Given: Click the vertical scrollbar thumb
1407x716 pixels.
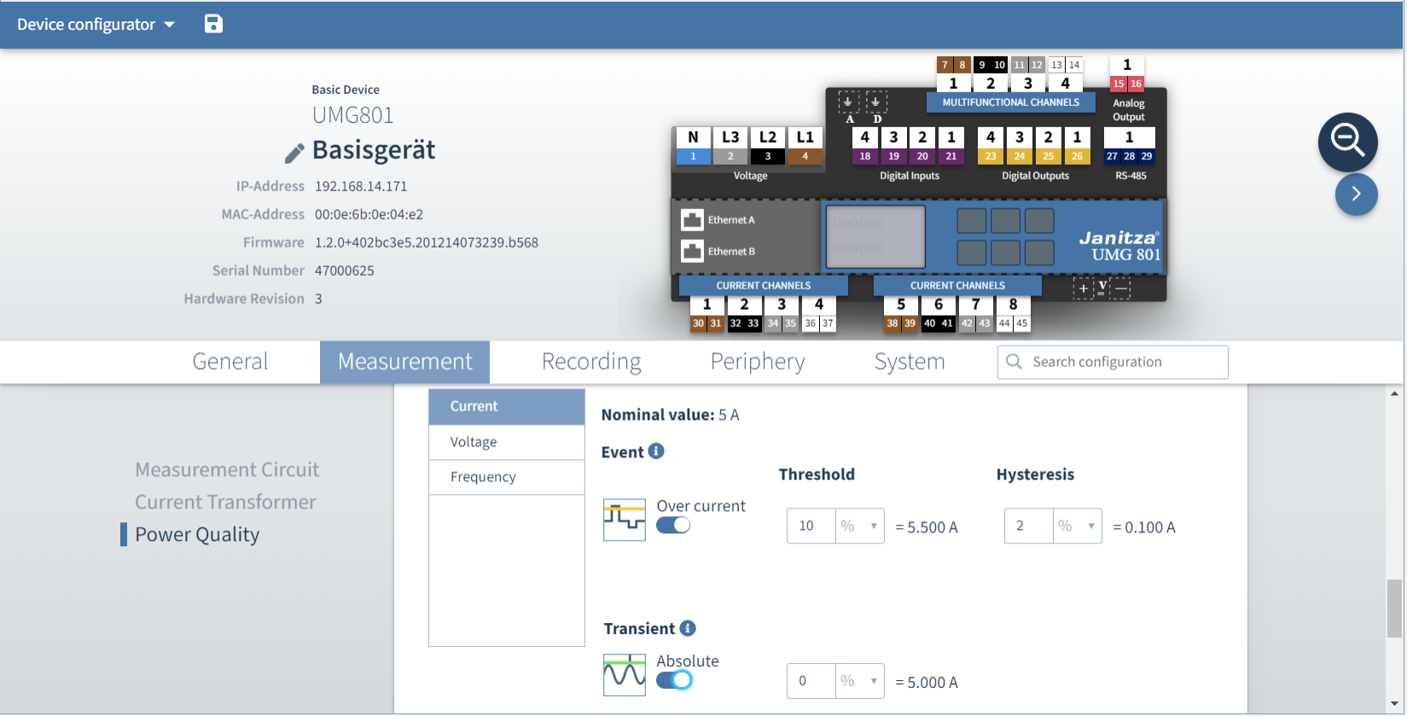Looking at the screenshot, I should [x=1394, y=608].
